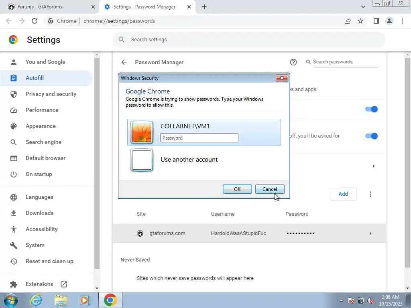
Task: Click the gtaforums.com site entry
Action: (167, 233)
